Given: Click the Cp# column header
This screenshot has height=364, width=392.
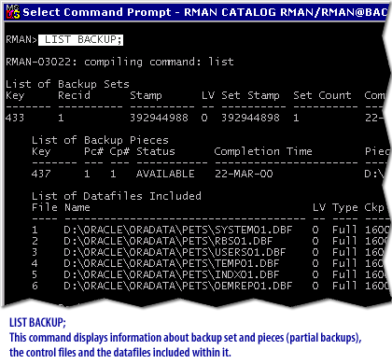Looking at the screenshot, I should [x=119, y=151].
